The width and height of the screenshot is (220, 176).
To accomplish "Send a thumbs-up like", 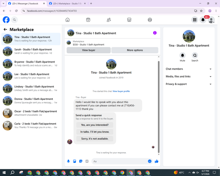I will click(157, 161).
